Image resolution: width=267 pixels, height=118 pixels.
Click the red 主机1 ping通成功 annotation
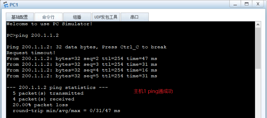pyautogui.click(x=153, y=91)
